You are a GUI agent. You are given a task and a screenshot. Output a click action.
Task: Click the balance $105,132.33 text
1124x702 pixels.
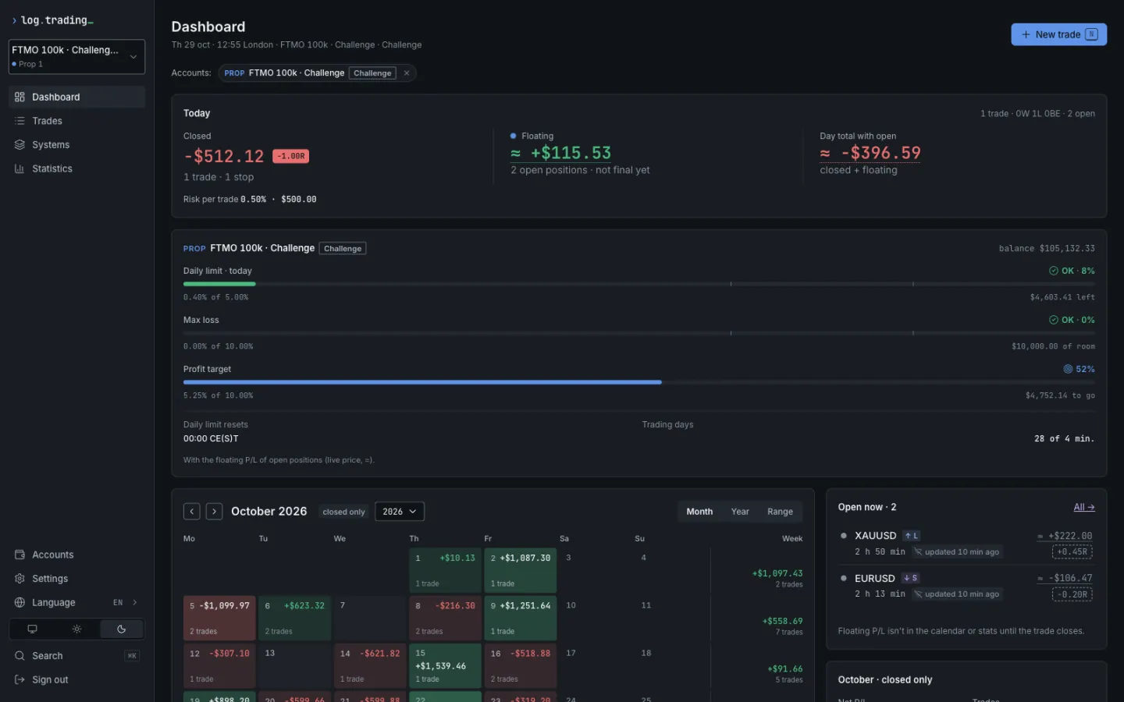pyautogui.click(x=1047, y=249)
